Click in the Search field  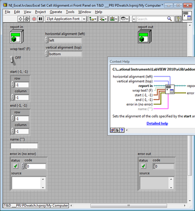pyautogui.click(x=151, y=19)
